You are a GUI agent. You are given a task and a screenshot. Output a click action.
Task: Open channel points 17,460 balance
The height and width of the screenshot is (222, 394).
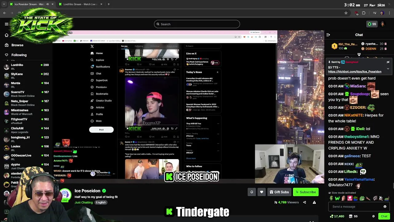pyautogui.click(x=337, y=216)
